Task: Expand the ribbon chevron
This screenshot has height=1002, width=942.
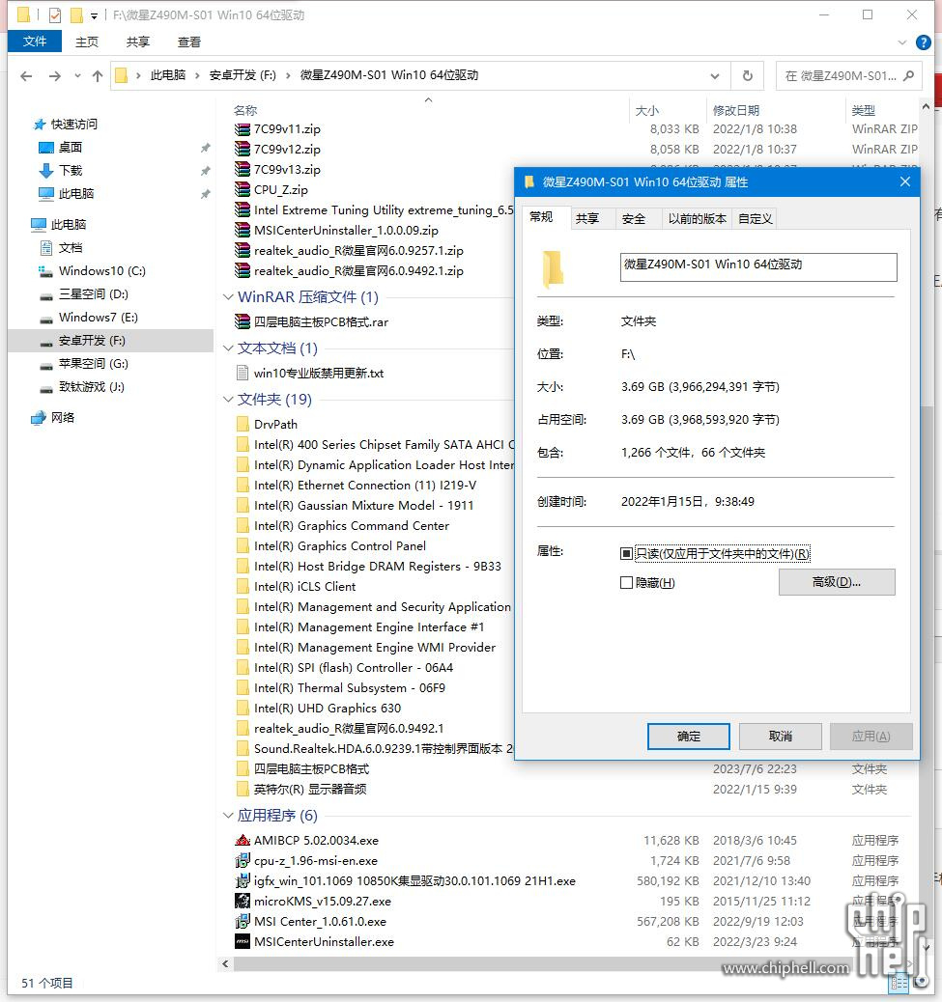Action: click(902, 42)
